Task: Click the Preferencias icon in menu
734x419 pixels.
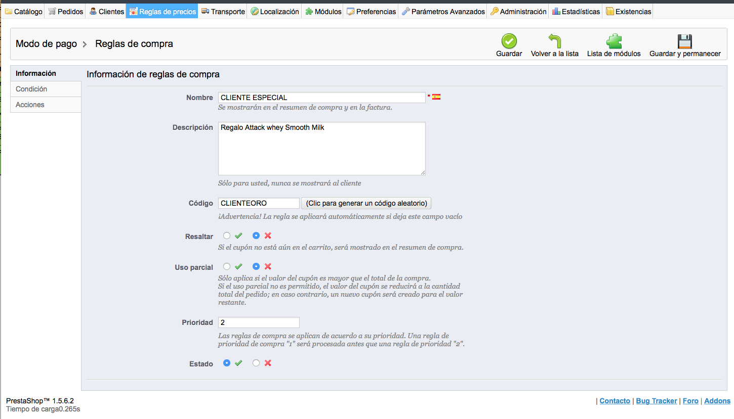Action: click(350, 11)
